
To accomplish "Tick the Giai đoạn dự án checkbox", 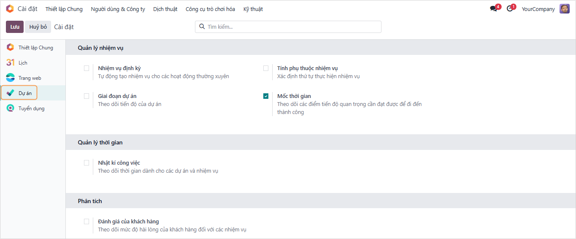I will (x=87, y=96).
